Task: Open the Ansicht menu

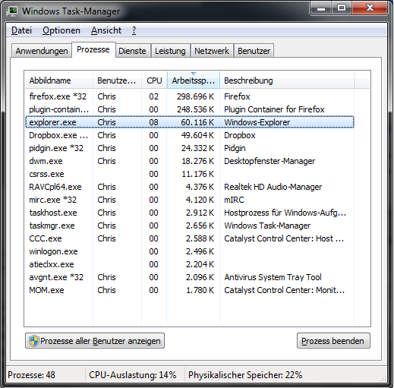Action: tap(106, 30)
